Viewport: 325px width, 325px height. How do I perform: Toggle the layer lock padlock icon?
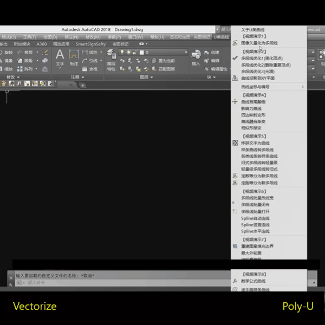[x=134, y=52]
